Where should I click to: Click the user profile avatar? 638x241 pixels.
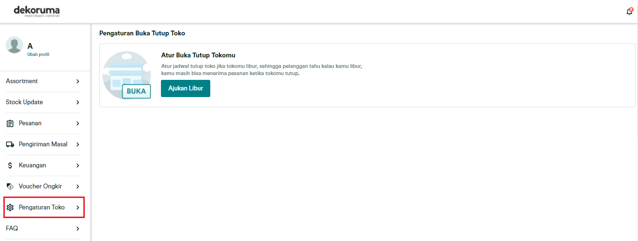tap(14, 45)
